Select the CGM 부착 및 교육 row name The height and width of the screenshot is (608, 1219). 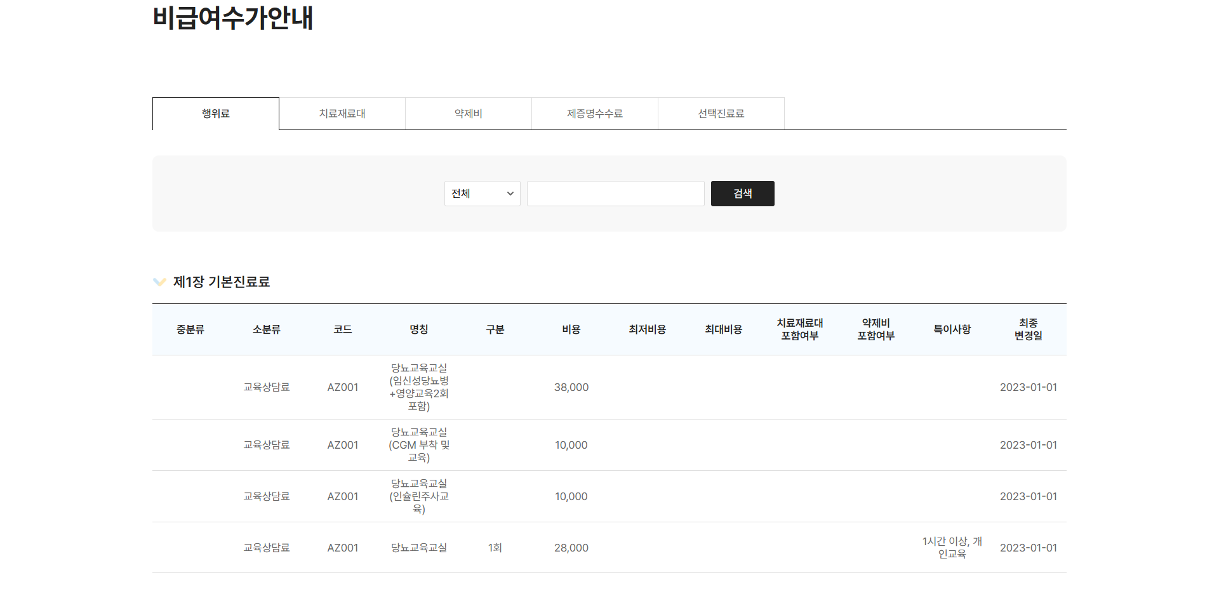pyautogui.click(x=419, y=445)
